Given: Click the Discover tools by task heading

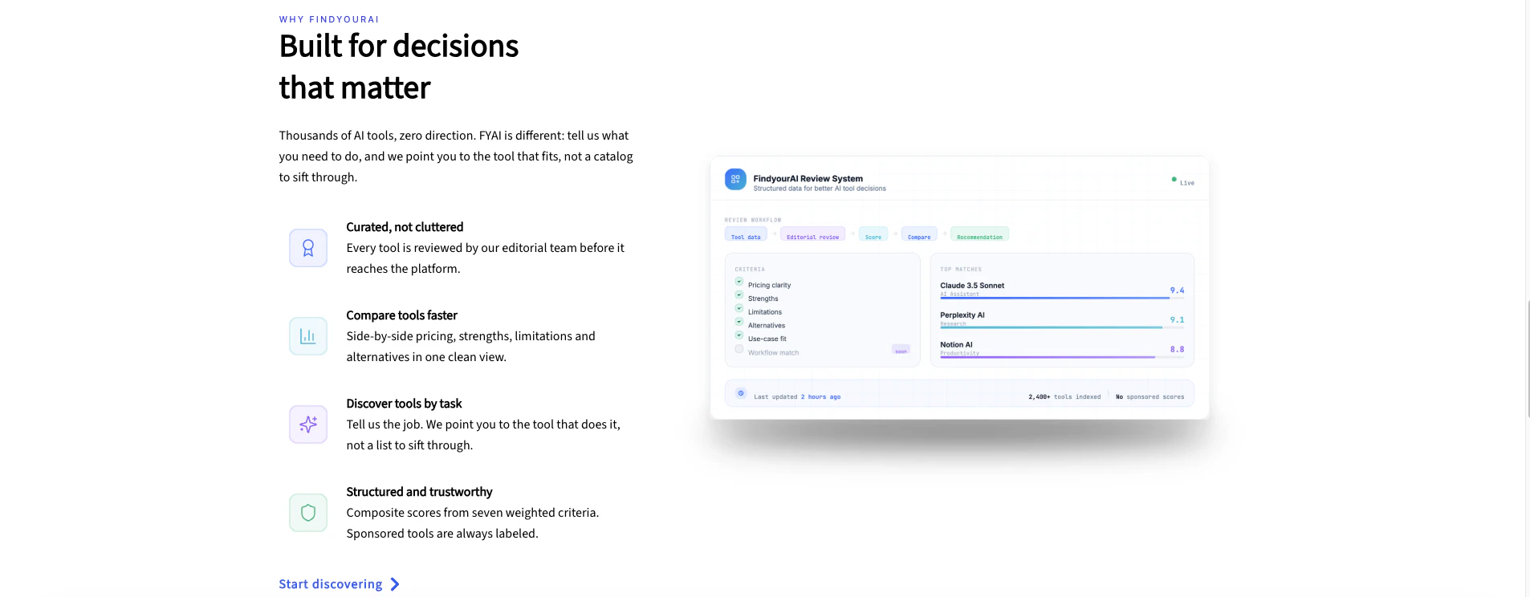Looking at the screenshot, I should 404,404.
